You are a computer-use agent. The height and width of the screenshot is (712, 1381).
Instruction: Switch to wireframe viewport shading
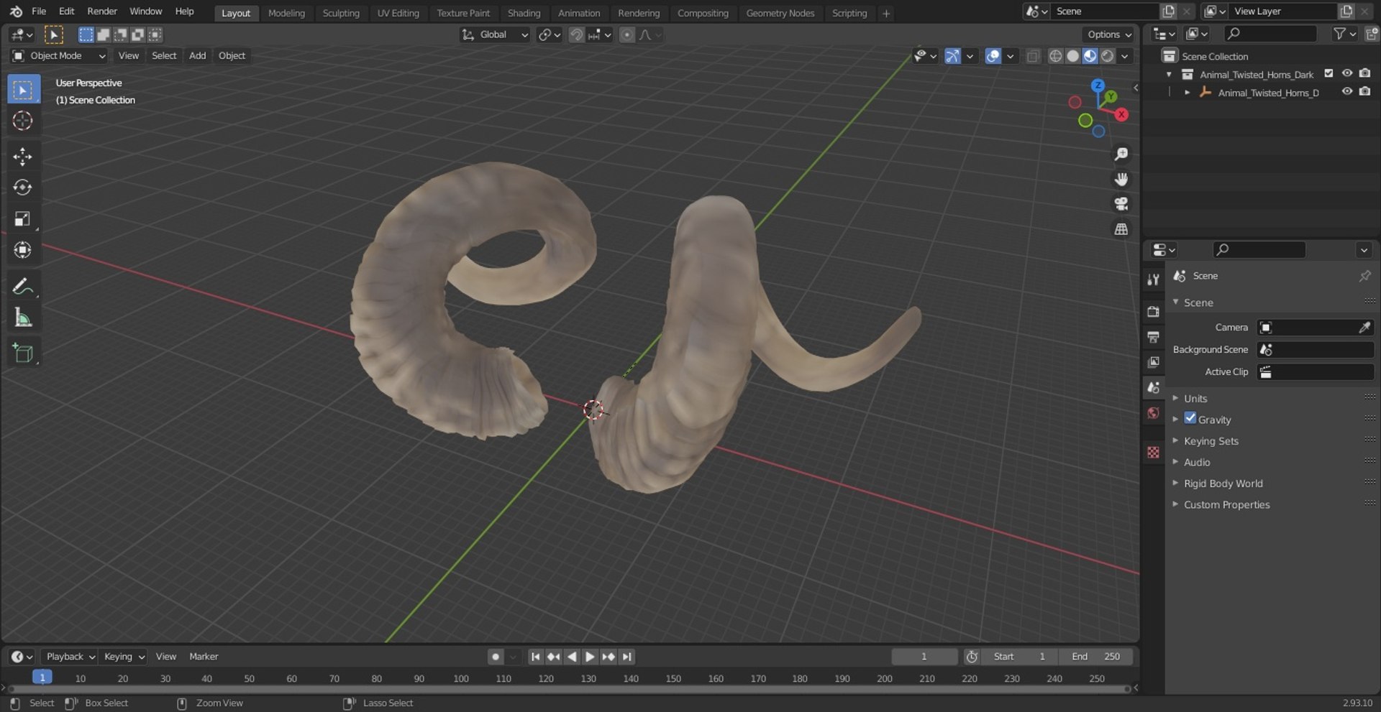tap(1055, 56)
